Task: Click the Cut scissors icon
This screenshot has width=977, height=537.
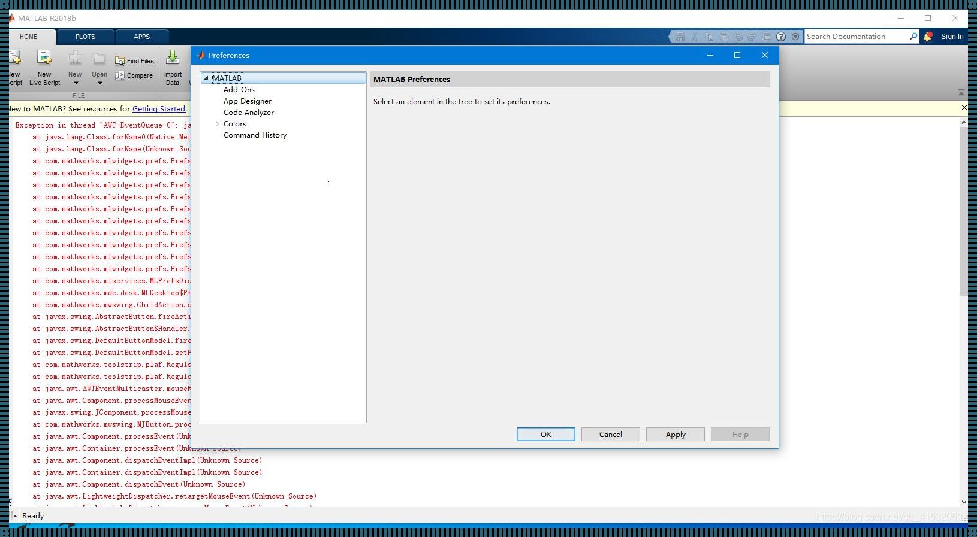Action: click(x=695, y=37)
